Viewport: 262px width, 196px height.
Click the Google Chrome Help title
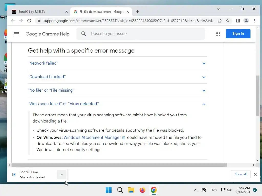pos(47,34)
